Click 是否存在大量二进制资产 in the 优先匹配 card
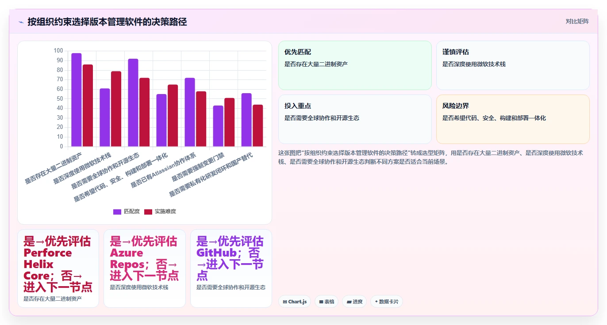The image size is (607, 325). tap(316, 64)
